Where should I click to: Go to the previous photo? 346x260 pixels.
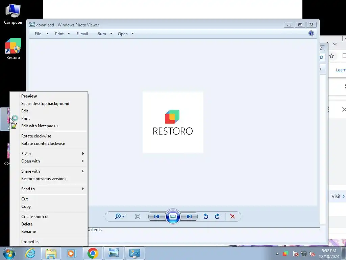tap(157, 216)
